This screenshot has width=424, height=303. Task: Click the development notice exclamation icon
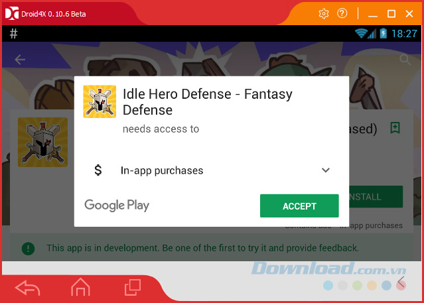tap(28, 248)
